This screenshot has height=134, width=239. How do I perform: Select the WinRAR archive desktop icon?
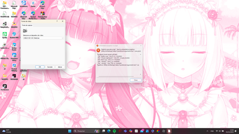coord(43,15)
